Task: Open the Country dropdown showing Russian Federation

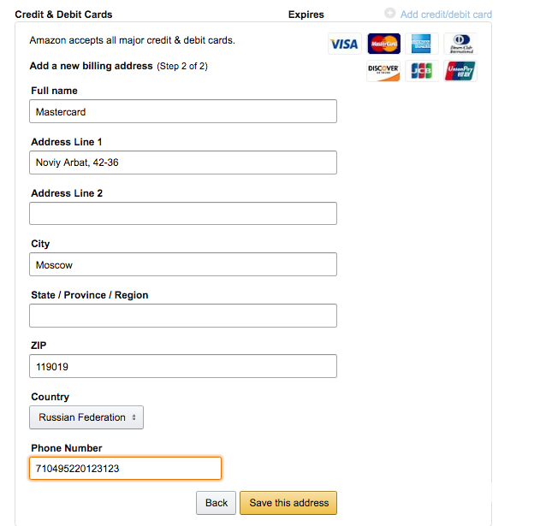Action: [x=86, y=417]
